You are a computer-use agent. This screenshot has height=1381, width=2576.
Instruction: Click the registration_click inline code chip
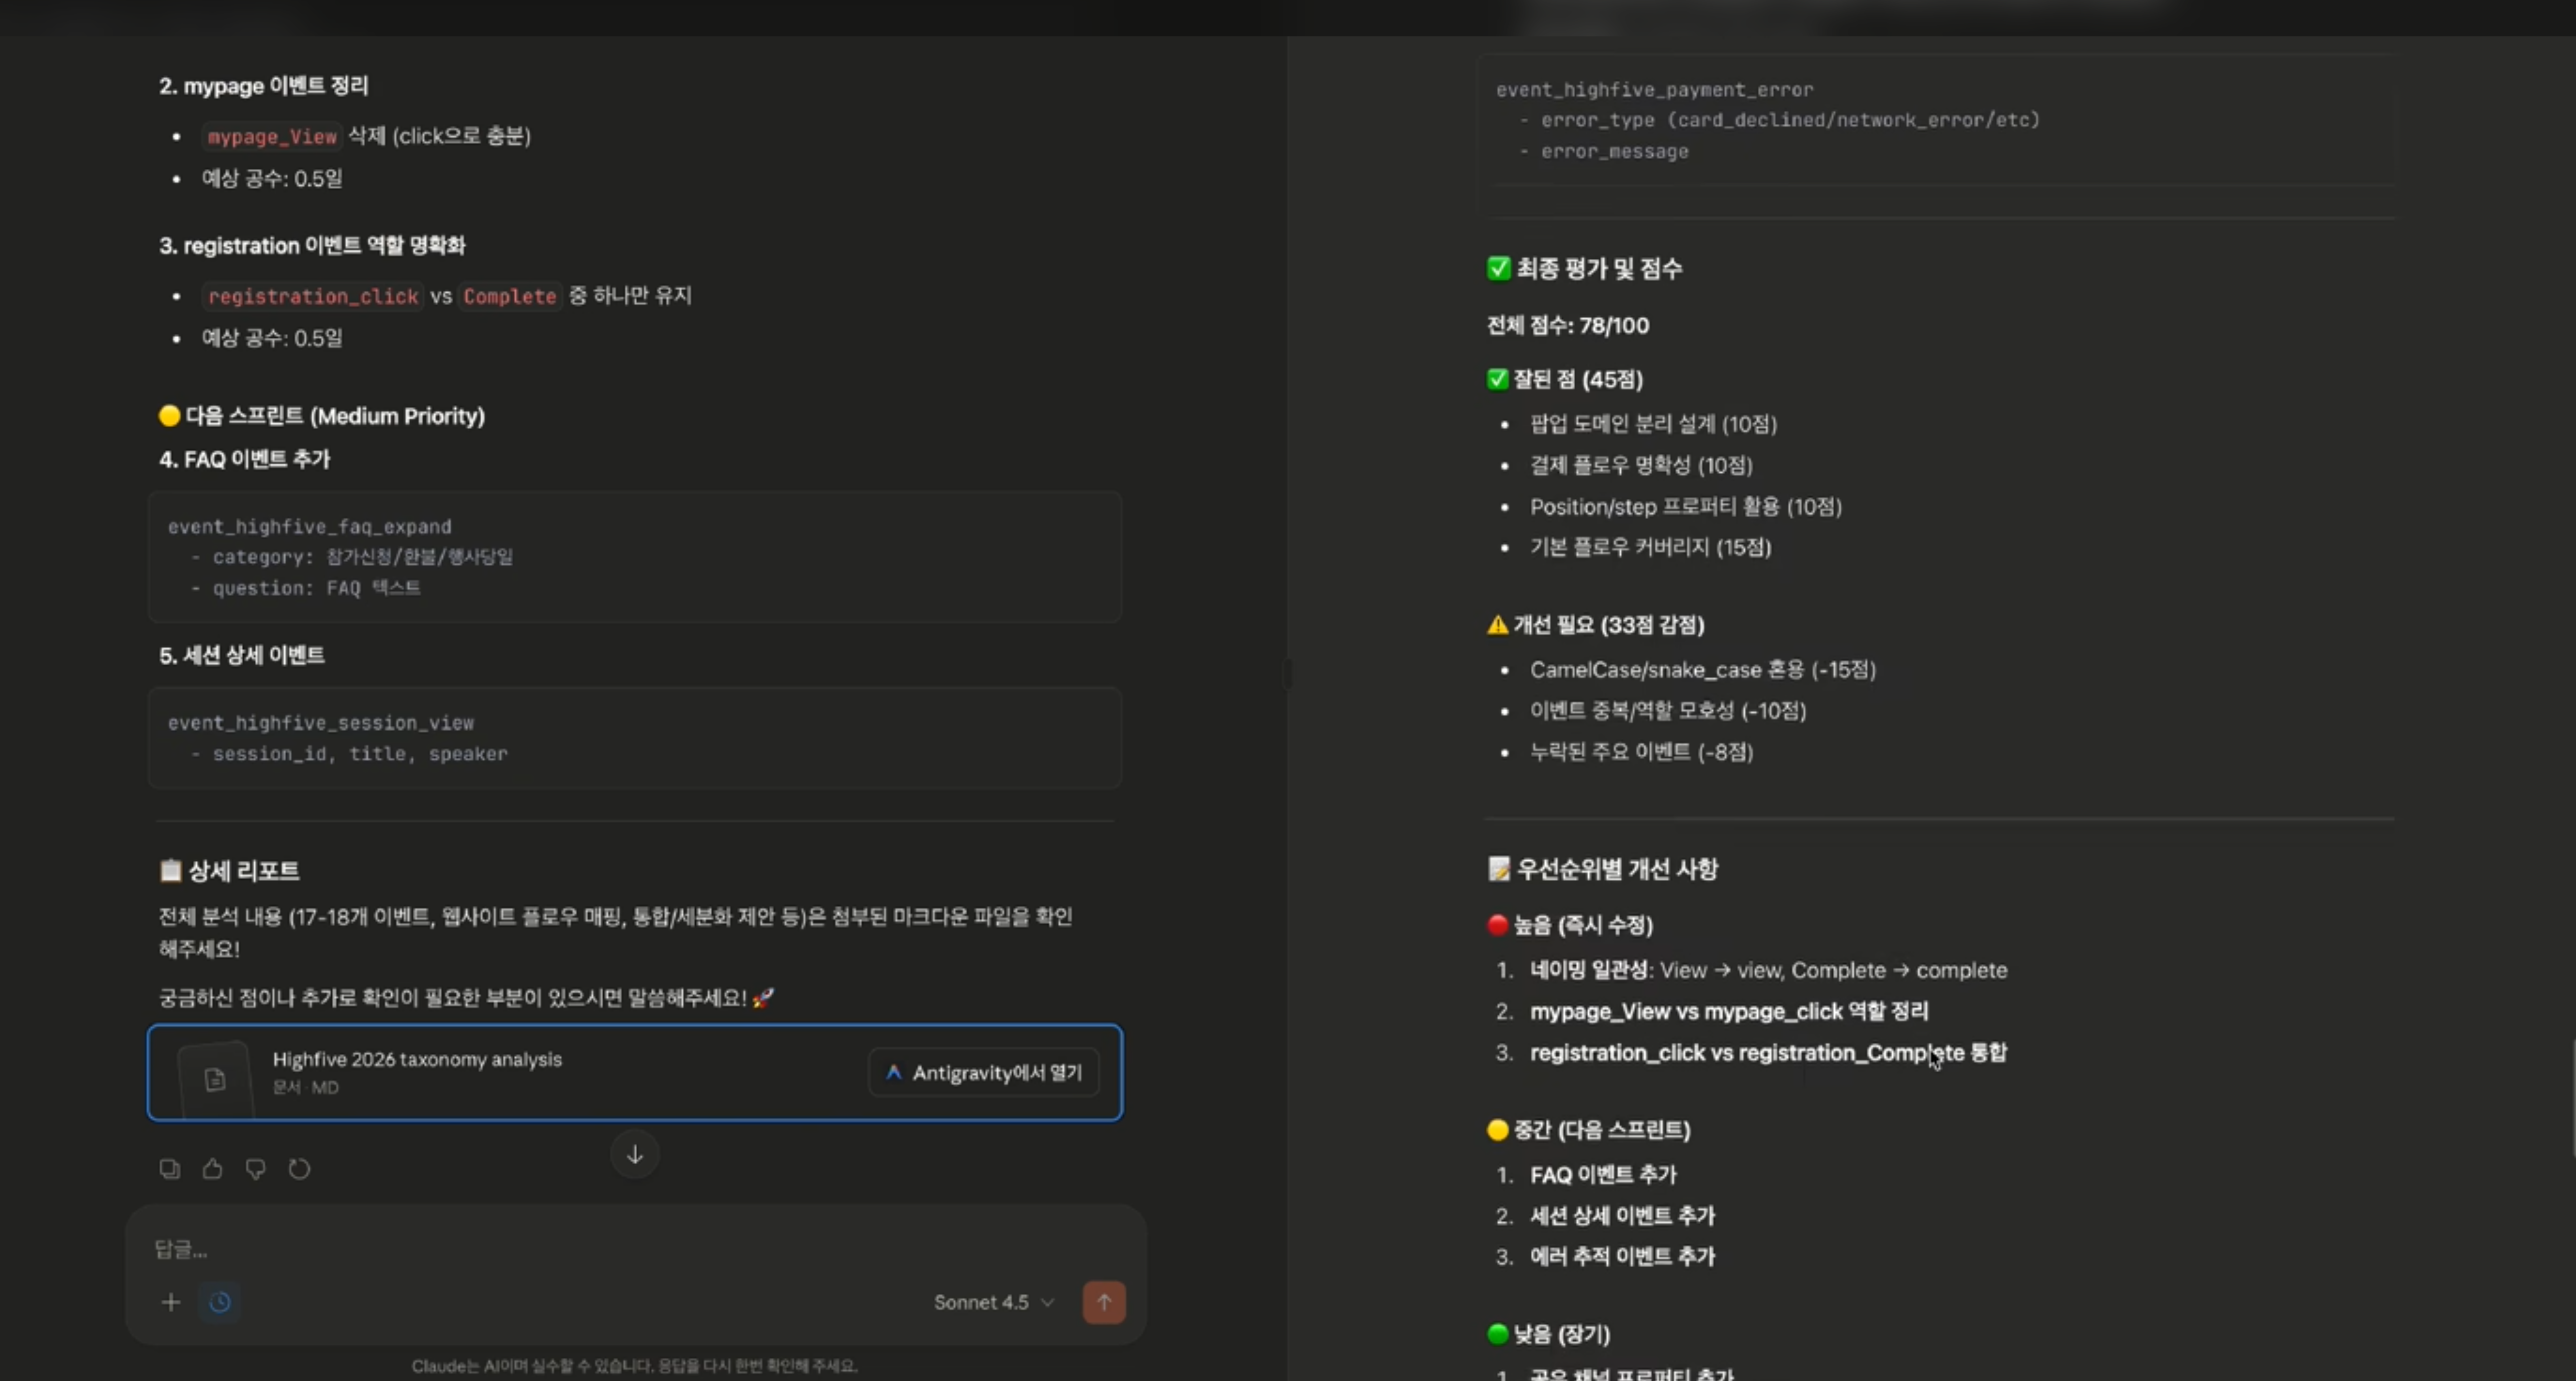tap(312, 297)
